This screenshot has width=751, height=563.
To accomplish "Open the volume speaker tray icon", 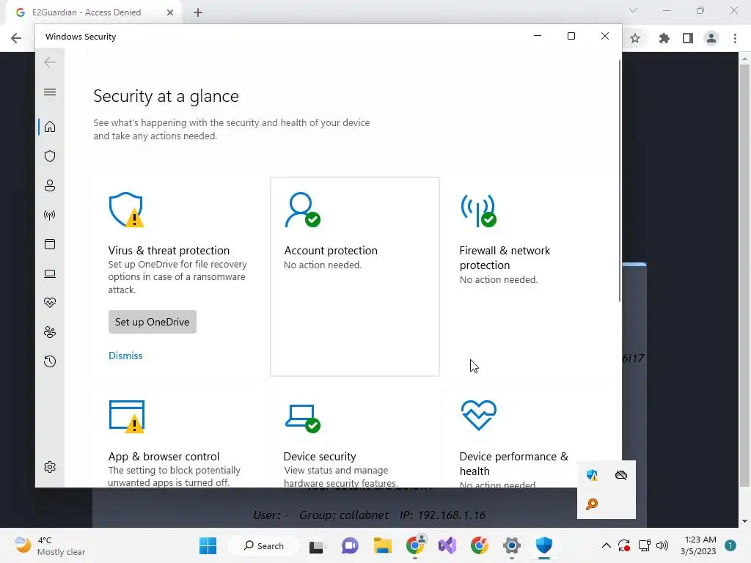I will 662,545.
